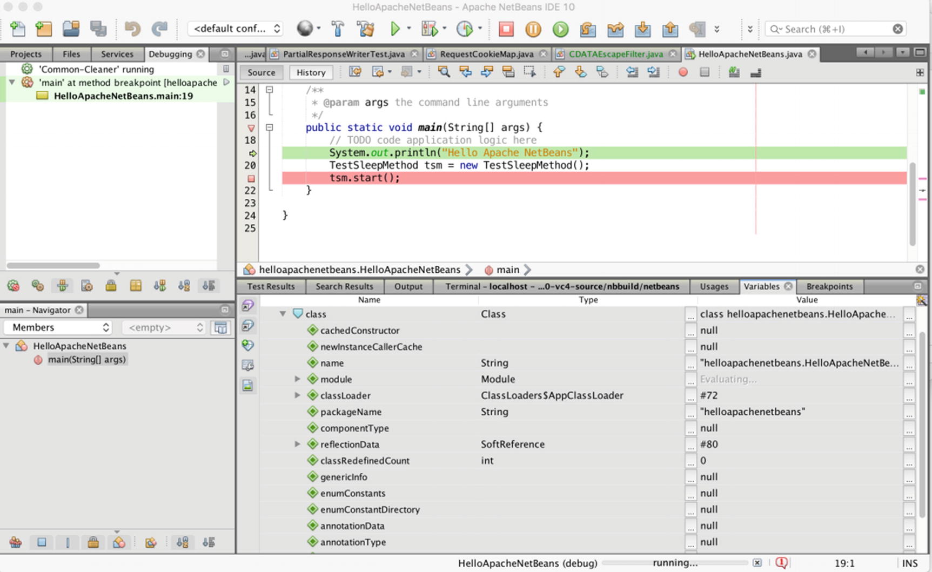932x572 pixels.
Task: Select the HelloApacheNetBeans.main:19 stack frame
Action: click(x=123, y=96)
